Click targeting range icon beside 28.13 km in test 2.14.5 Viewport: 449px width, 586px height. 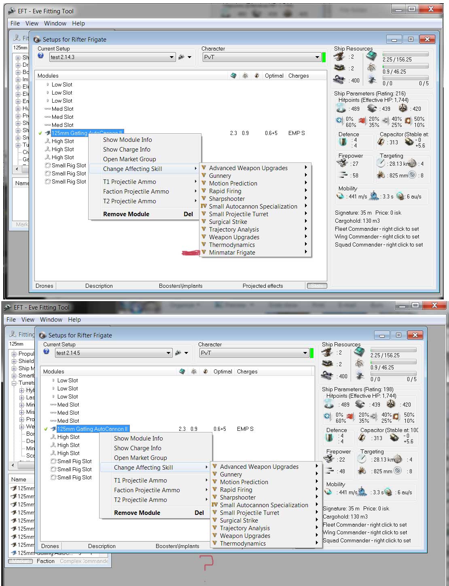coord(362,459)
